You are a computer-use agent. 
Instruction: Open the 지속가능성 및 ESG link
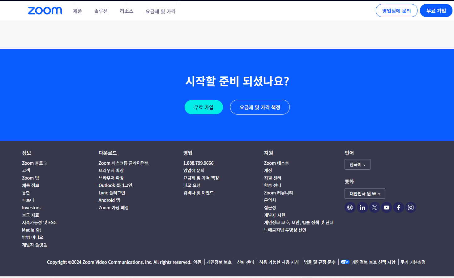point(39,222)
